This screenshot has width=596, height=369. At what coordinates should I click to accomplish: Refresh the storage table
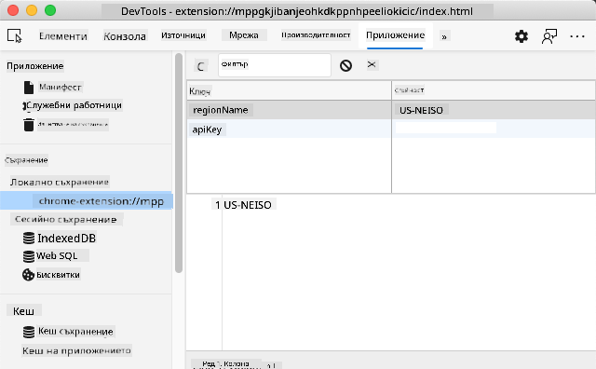201,66
